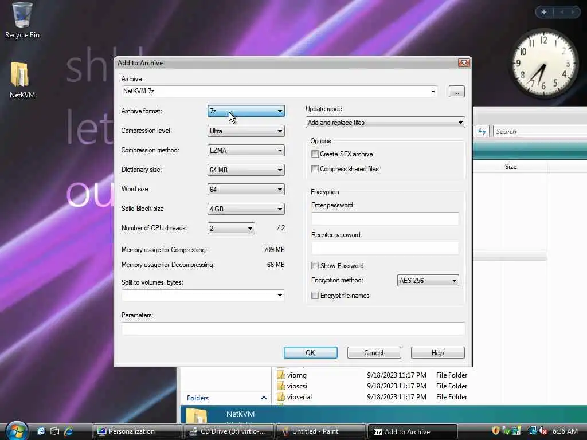The height and width of the screenshot is (440, 587).
Task: Open the Solid Block size dropdown
Action: (246, 209)
